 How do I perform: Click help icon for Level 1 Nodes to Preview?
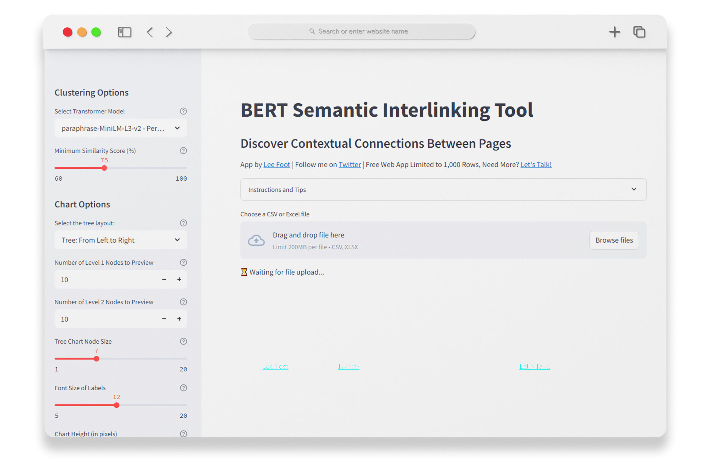(x=183, y=262)
